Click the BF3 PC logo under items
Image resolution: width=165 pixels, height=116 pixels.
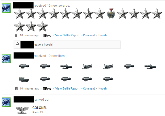pyautogui.click(x=47, y=89)
